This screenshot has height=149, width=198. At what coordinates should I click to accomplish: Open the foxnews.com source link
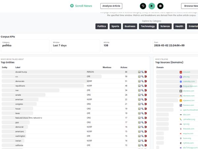tap(188, 105)
